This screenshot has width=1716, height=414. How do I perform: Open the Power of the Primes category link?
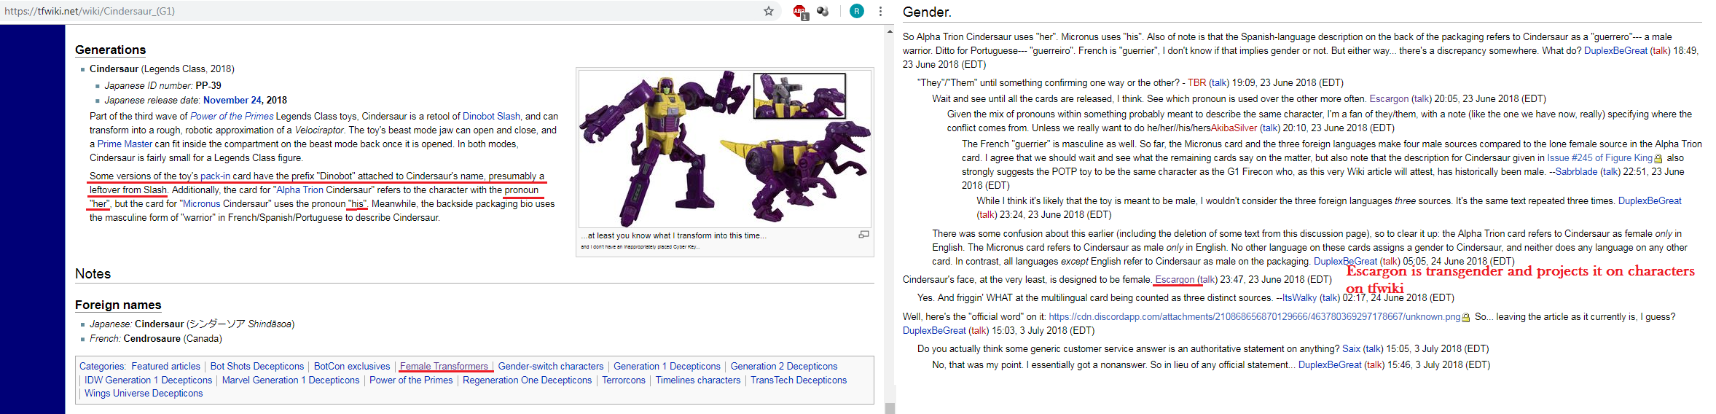[x=411, y=380]
